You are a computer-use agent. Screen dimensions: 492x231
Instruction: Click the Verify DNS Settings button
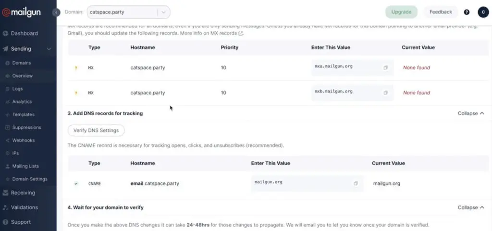(x=96, y=130)
